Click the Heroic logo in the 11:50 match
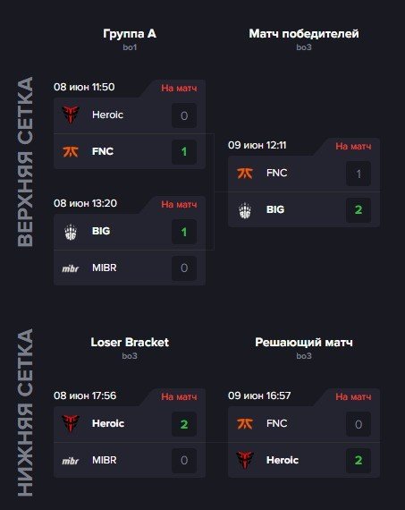The width and height of the screenshot is (405, 510). [71, 115]
